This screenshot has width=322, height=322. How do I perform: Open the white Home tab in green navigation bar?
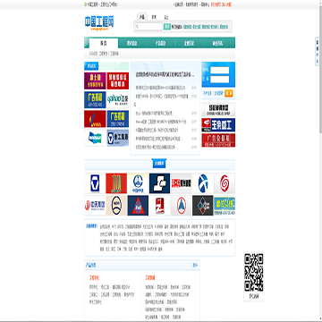(x=104, y=43)
